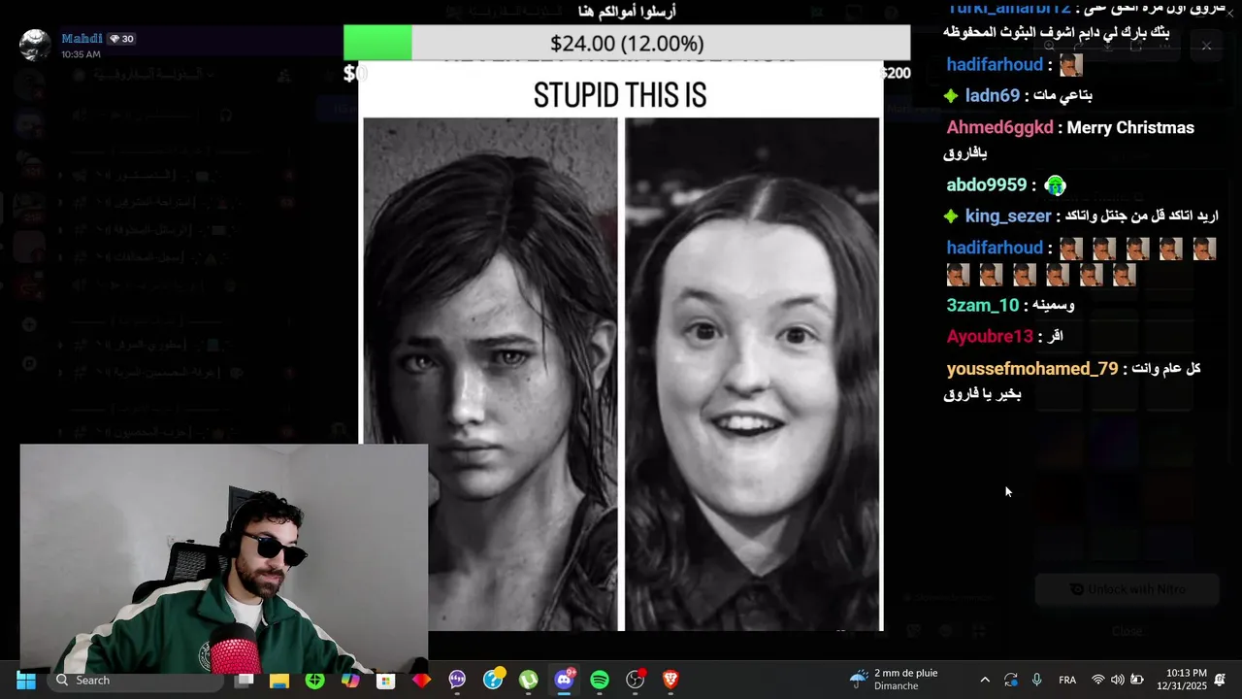Open Spotify from the taskbar
The width and height of the screenshot is (1242, 699).
(600, 681)
